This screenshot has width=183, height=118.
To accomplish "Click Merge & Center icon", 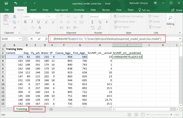I will click(81, 22).
